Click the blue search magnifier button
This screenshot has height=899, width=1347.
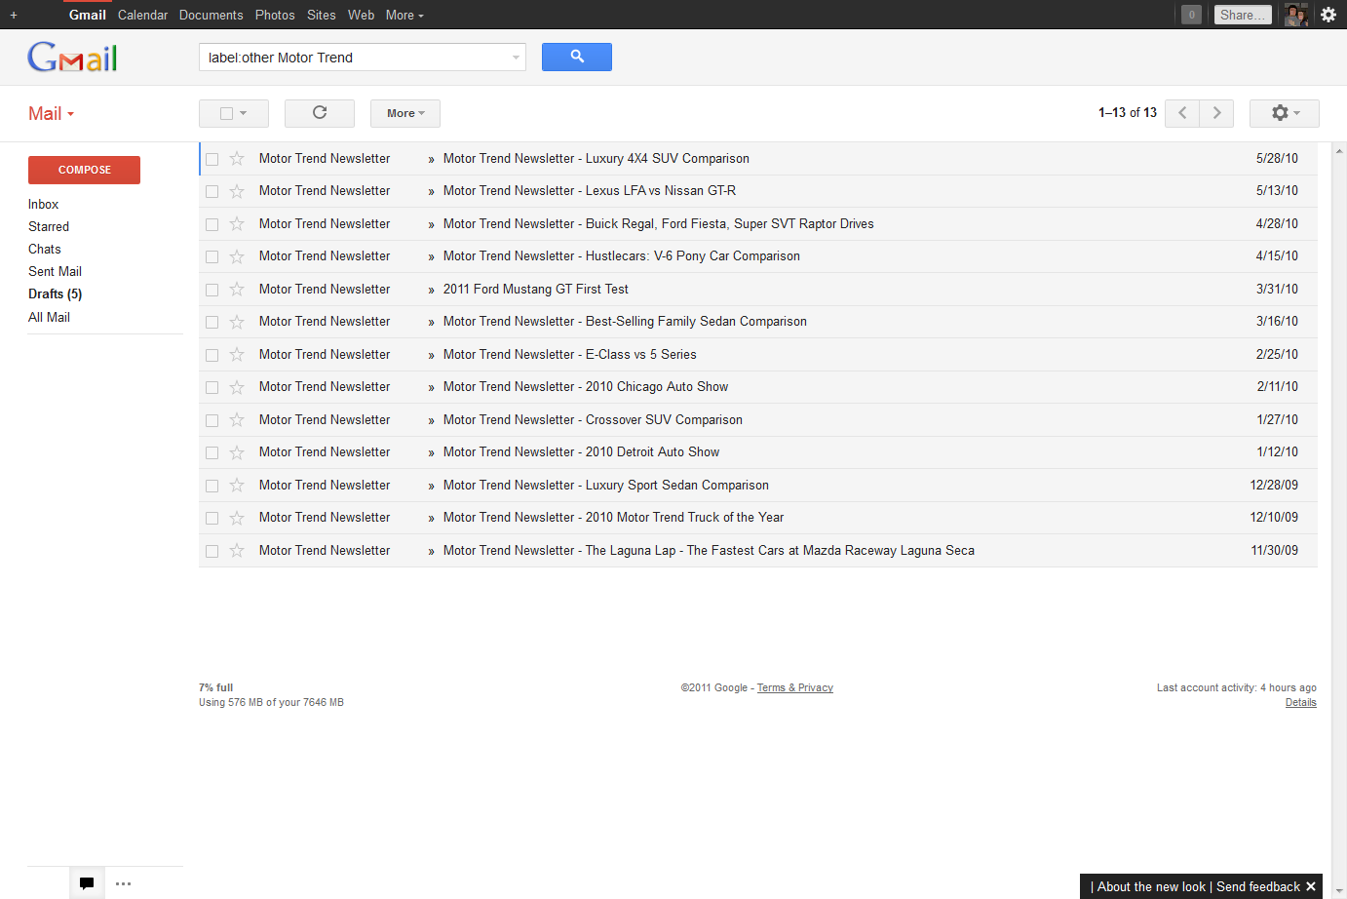click(x=577, y=57)
